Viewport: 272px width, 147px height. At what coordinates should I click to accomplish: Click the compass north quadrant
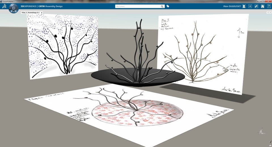pos(14,5)
